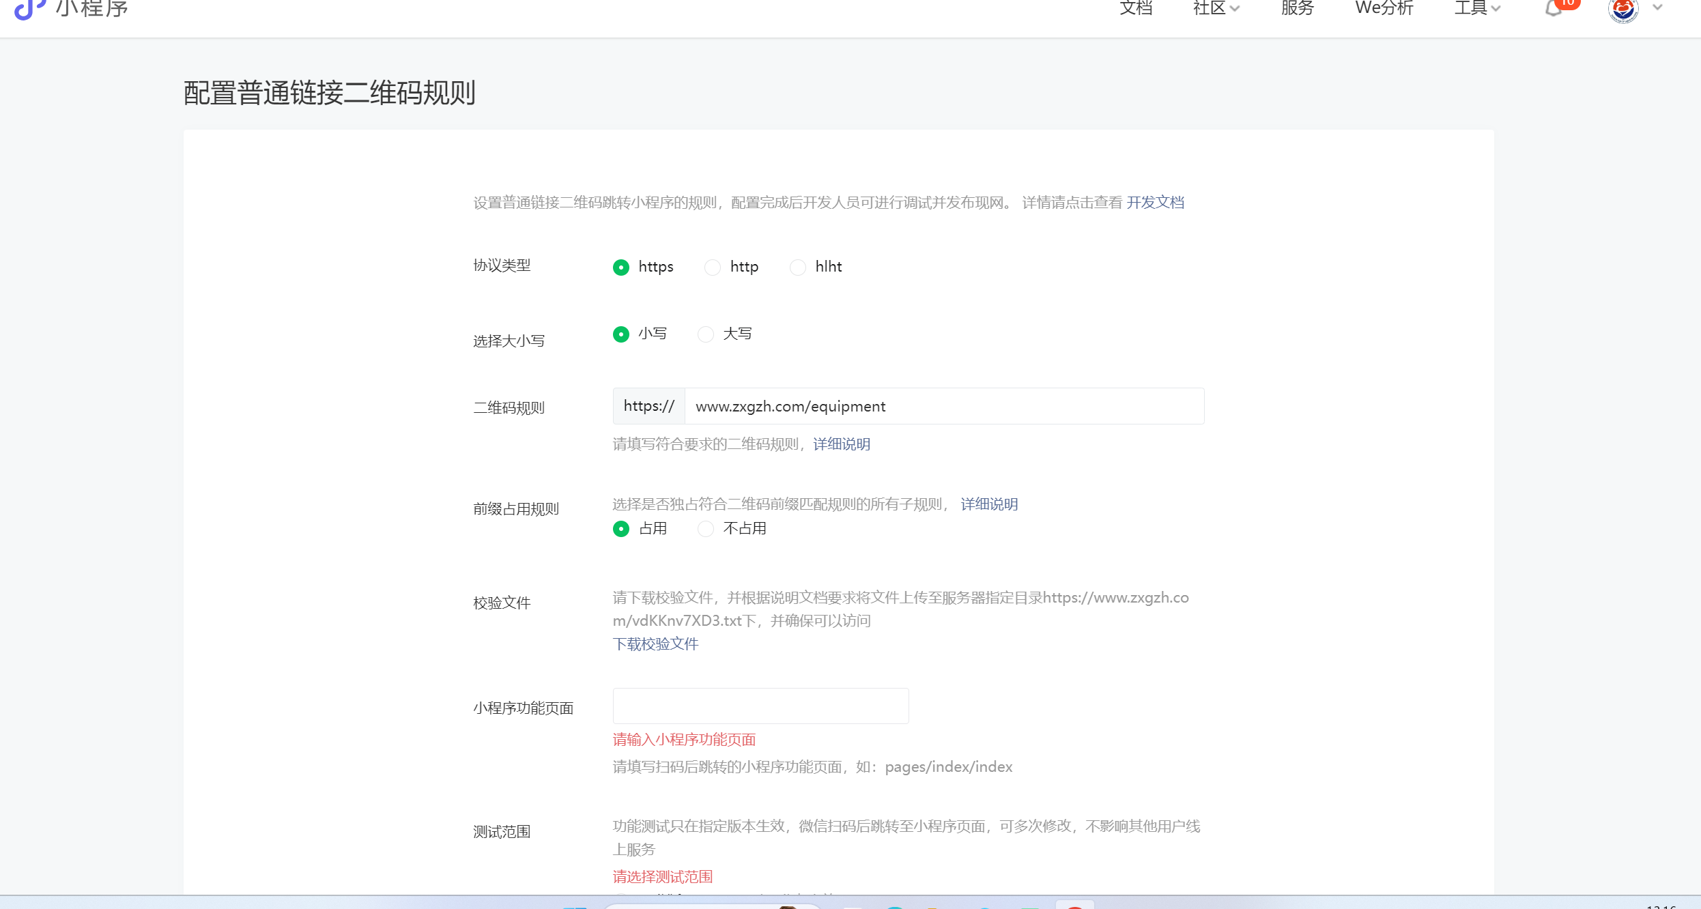
Task: Choose the 小写 lowercase option
Action: point(621,334)
